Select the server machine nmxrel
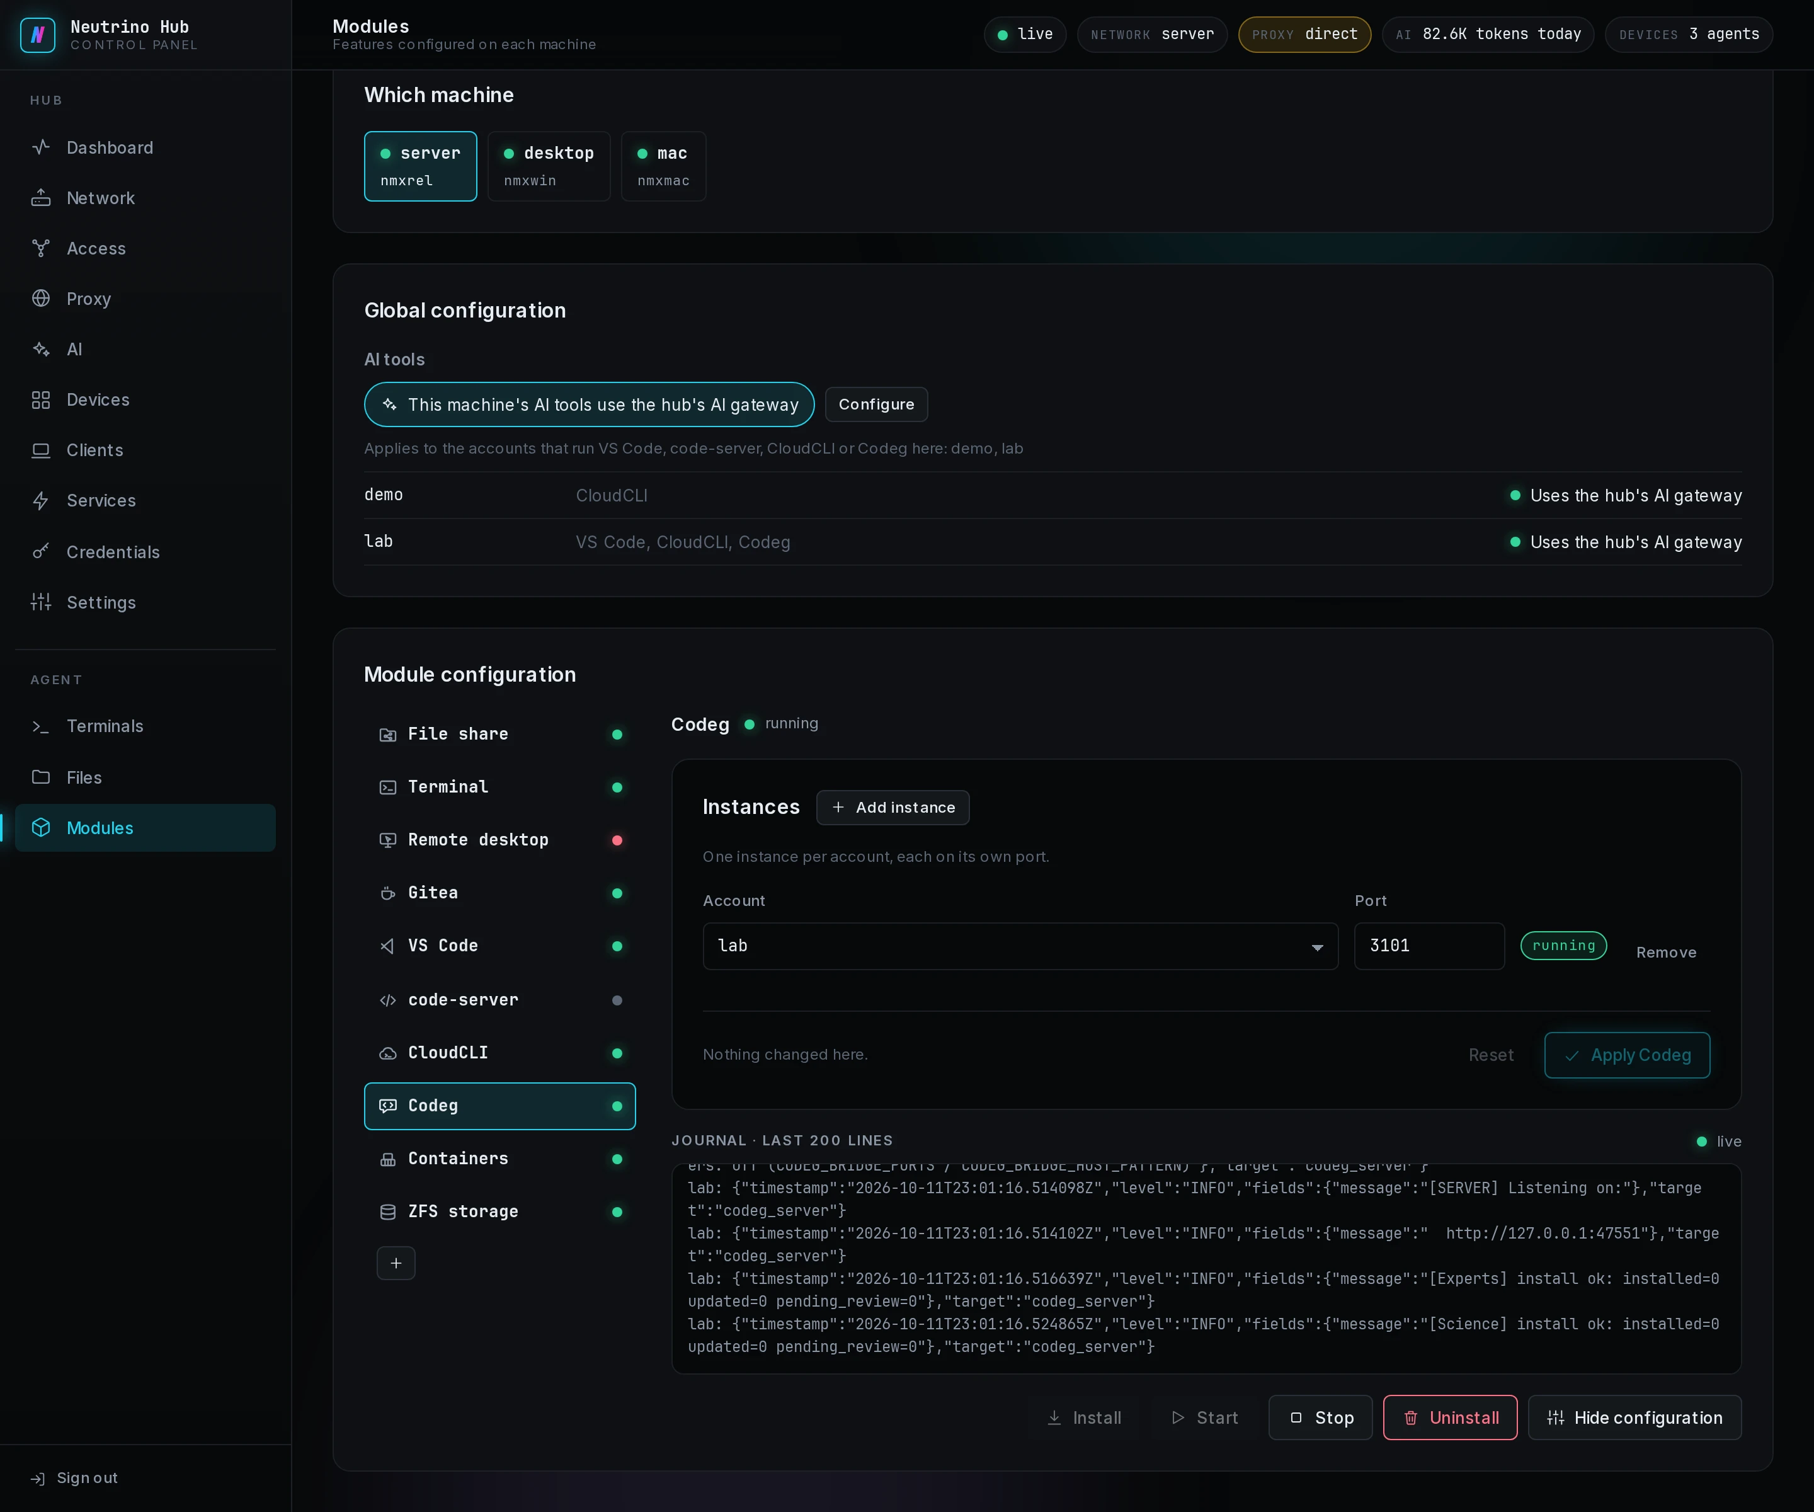The image size is (1814, 1512). (x=421, y=166)
